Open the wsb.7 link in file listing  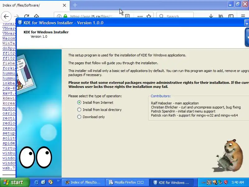[9, 168]
